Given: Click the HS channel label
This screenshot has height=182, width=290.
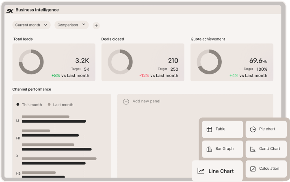Looking at the screenshot, I should point(18,173).
